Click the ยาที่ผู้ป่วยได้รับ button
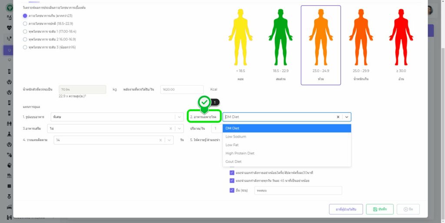The width and height of the screenshot is (445, 223). (346, 209)
